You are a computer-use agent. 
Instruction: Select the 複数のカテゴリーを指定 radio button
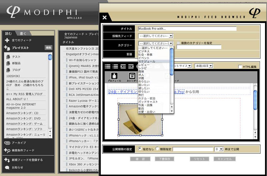click(x=178, y=43)
